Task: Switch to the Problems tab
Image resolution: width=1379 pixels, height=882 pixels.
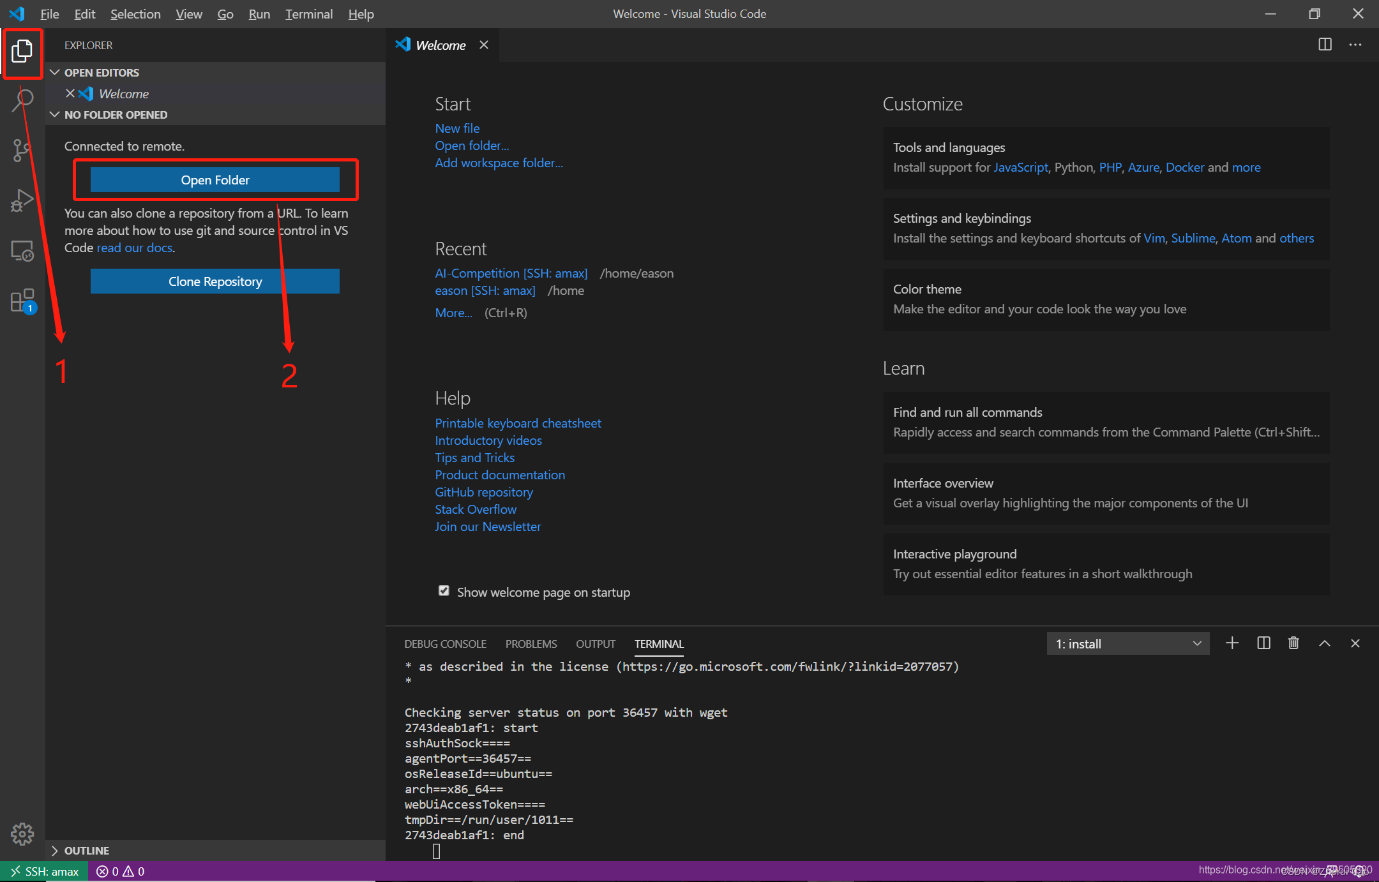Action: tap(531, 644)
